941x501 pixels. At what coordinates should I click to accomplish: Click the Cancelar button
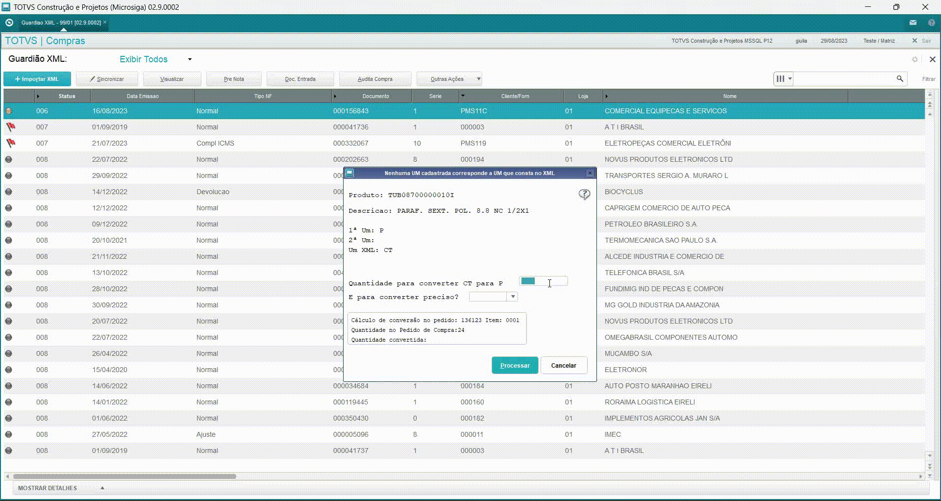click(x=564, y=365)
